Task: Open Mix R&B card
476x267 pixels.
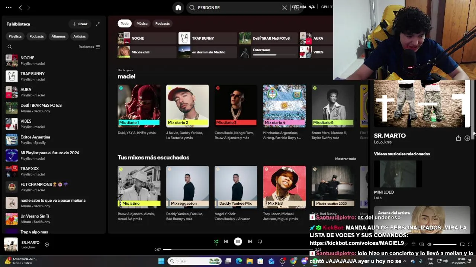Action: tap(284, 193)
